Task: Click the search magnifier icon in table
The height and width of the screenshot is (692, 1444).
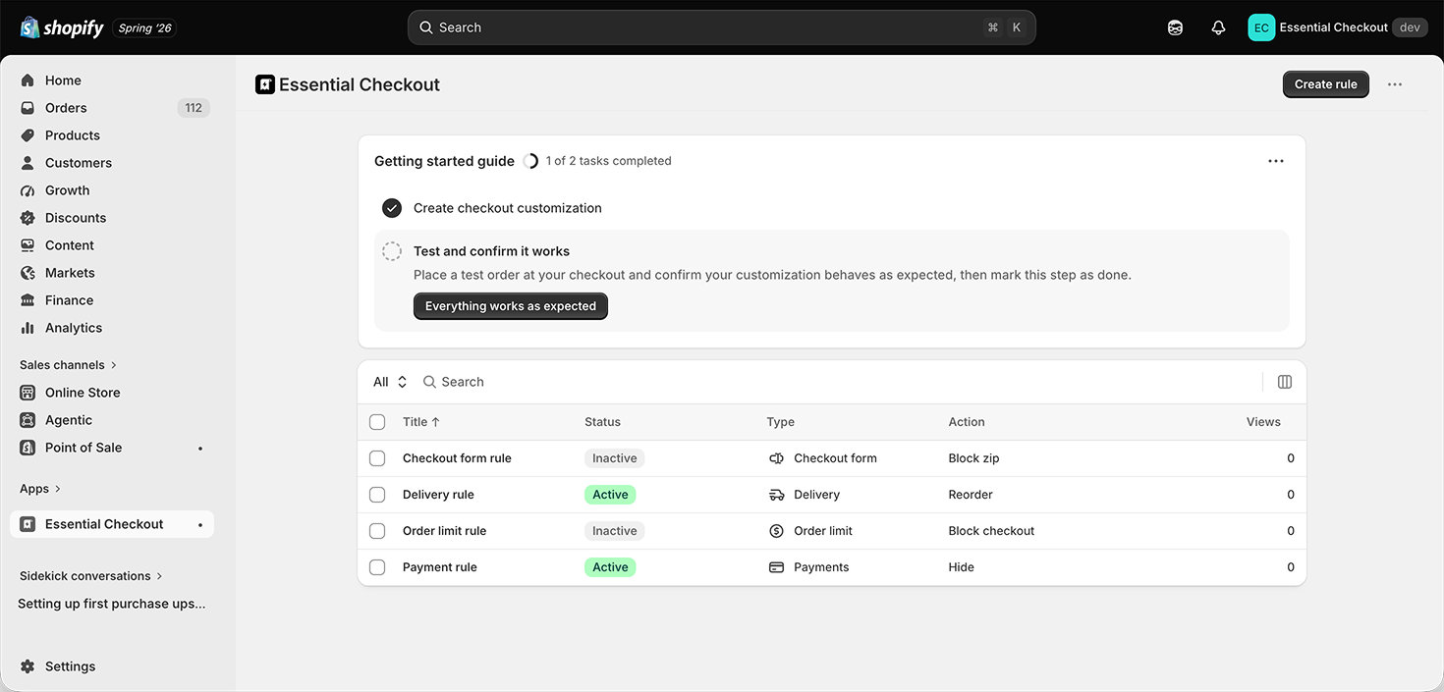Action: click(429, 382)
